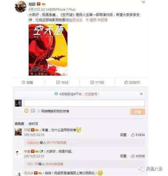Screen dimensions: 168x176
Task: Expand the post options chevron at top right
Action: point(143,2)
